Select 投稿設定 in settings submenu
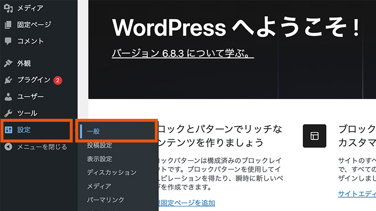 tap(99, 145)
